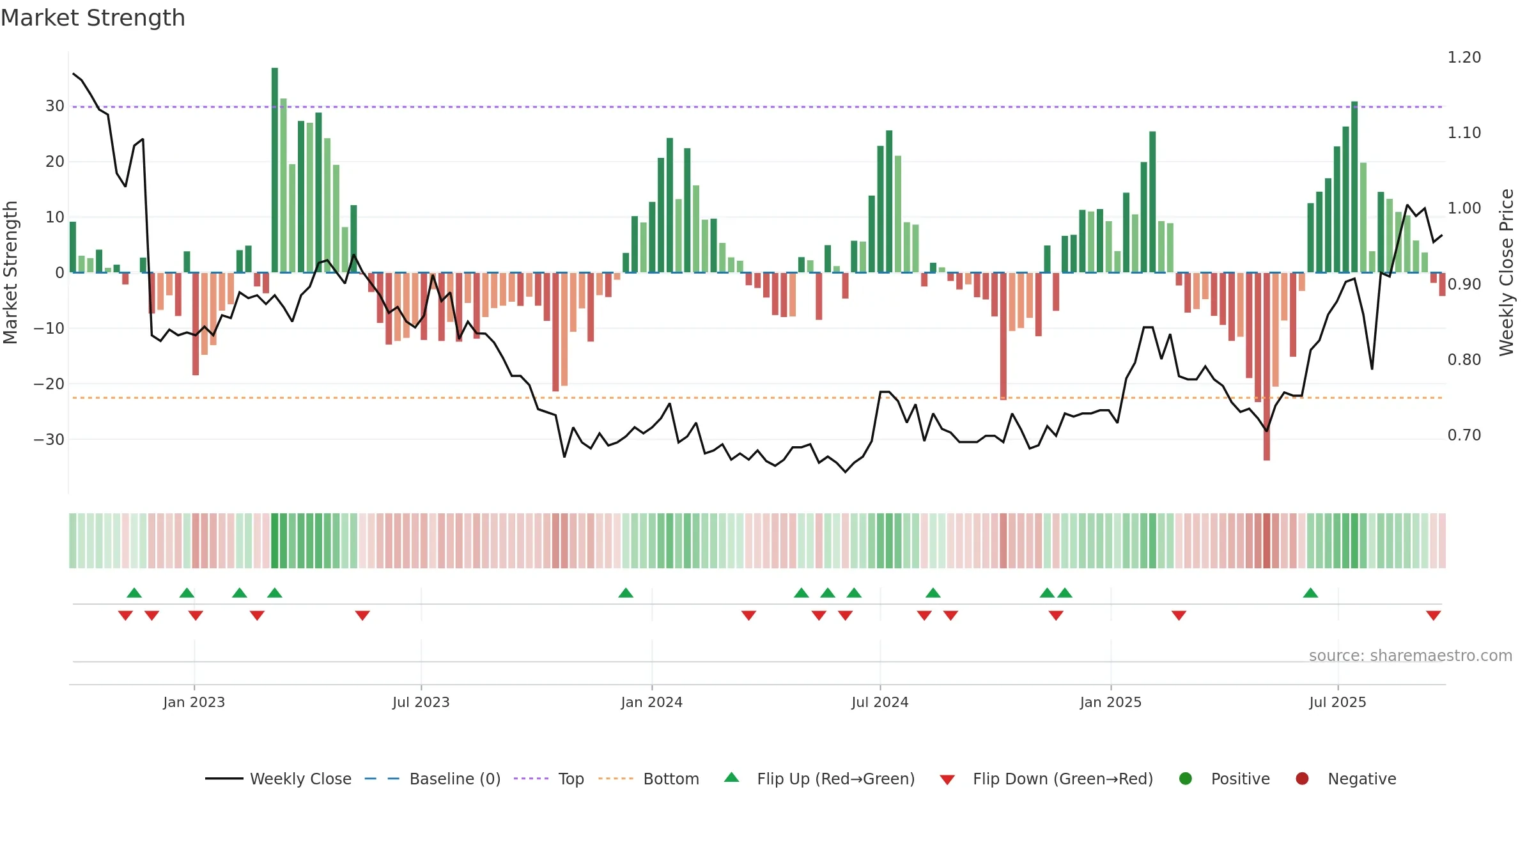Toggle the Top dotted line legend item
The width and height of the screenshot is (1534, 863).
tap(549, 779)
